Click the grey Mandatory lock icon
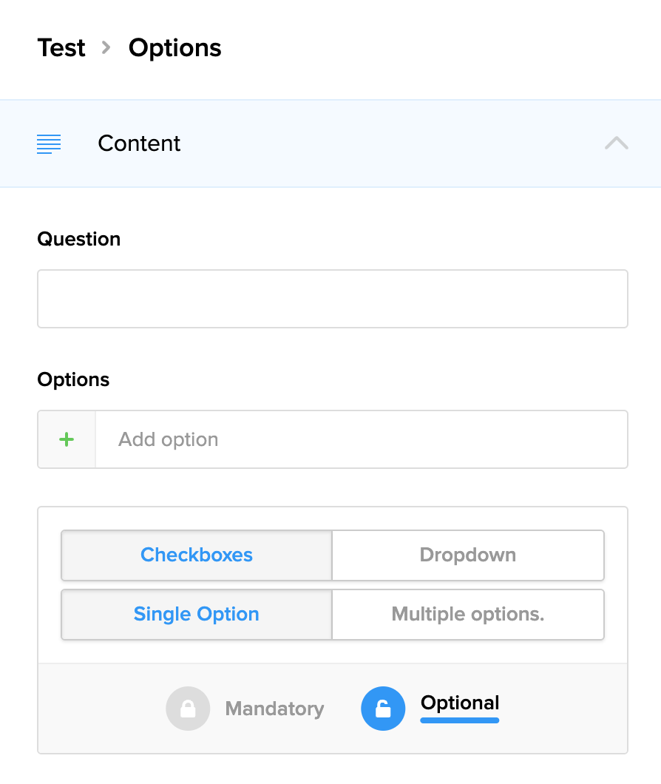The image size is (661, 784). 188,709
